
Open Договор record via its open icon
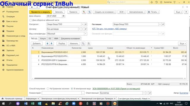(x=86, y=29)
